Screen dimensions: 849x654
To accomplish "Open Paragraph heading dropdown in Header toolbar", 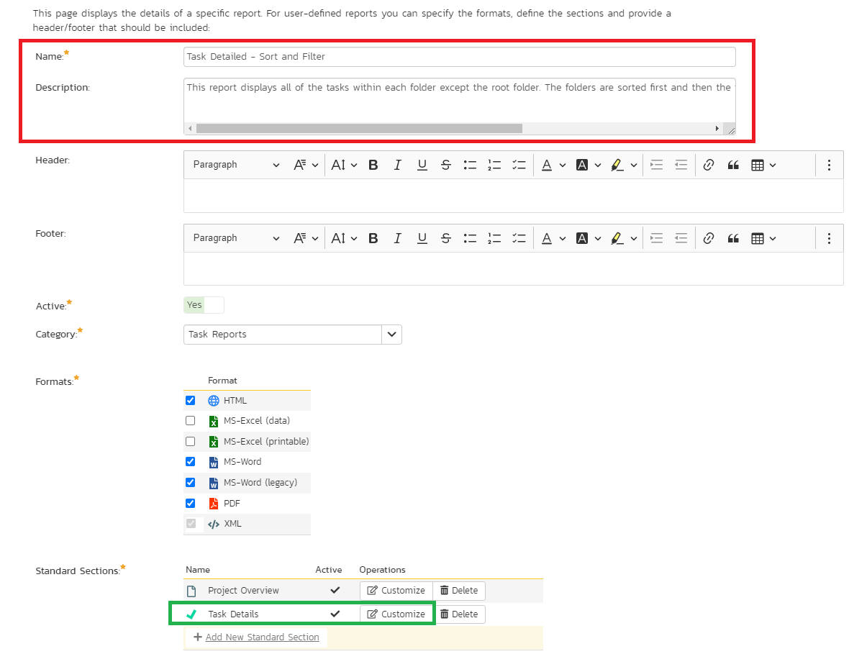I will point(235,165).
